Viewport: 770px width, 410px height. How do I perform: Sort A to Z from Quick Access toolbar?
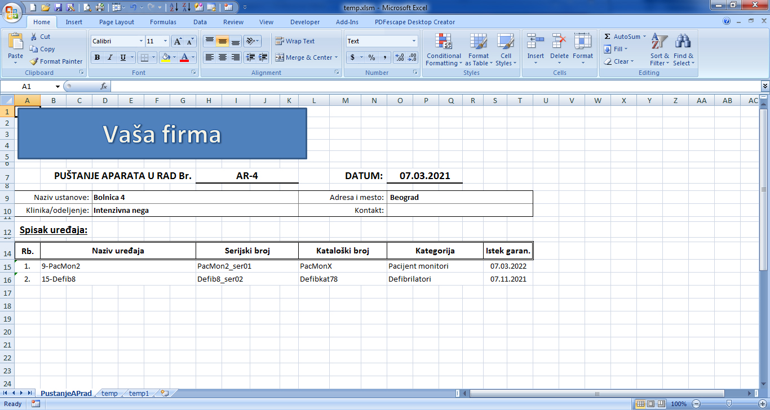pyautogui.click(x=174, y=7)
